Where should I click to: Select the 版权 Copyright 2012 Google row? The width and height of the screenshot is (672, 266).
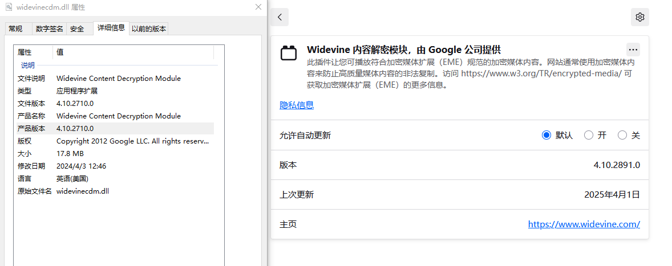point(115,141)
